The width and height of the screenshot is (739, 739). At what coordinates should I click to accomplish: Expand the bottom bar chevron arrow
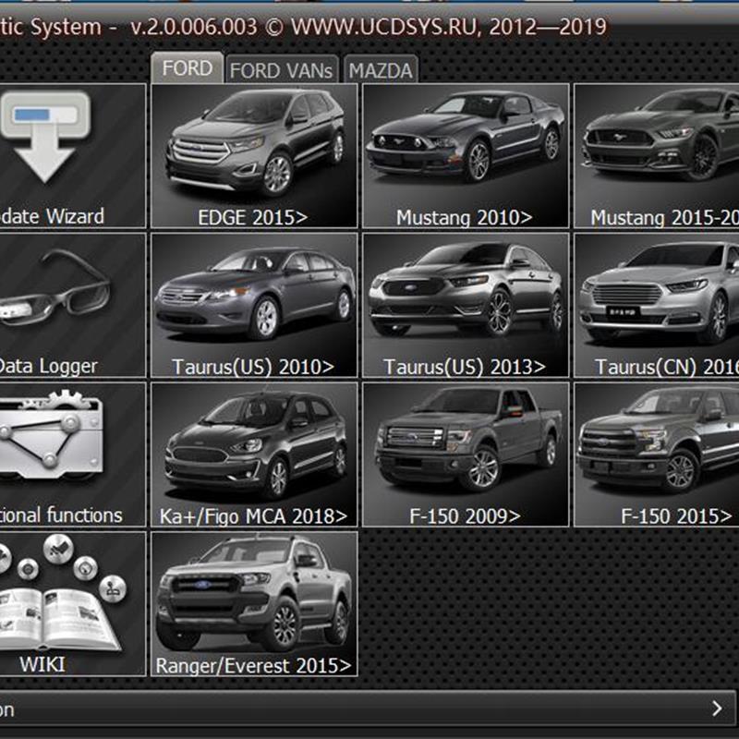tap(717, 708)
